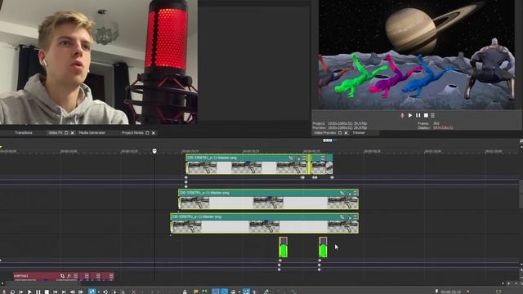Viewport: 523px width, 294px height.
Task: Click Record in the bottom transport bar
Action: [3, 292]
